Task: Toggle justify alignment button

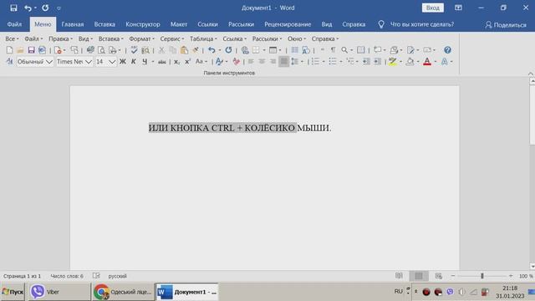Action: point(283,62)
